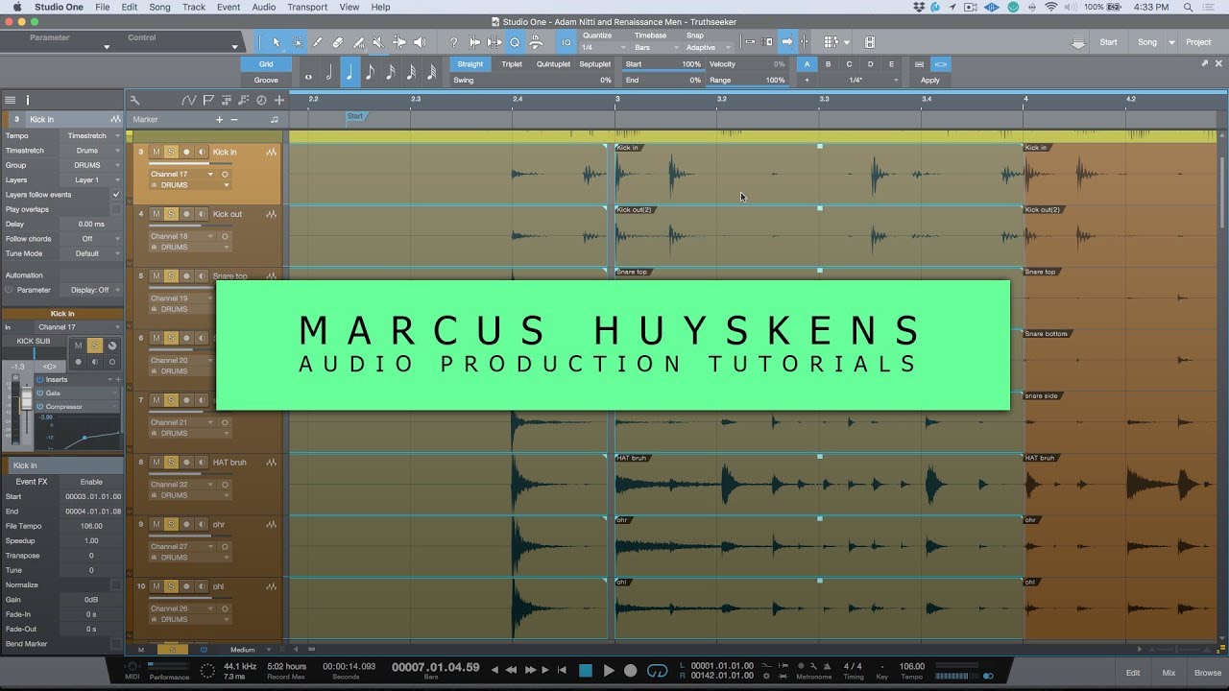Open the Mix console button
This screenshot has width=1229, height=691.
click(1169, 673)
